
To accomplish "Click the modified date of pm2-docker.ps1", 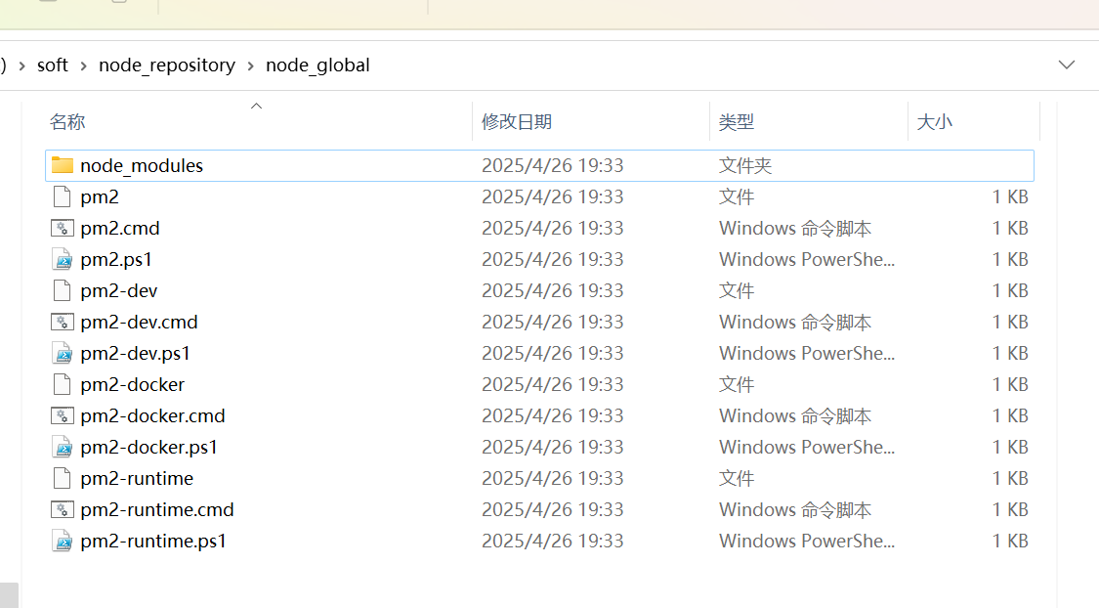I will click(552, 448).
